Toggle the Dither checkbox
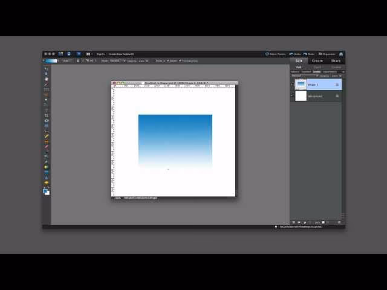This screenshot has height=290, width=387. 168,60
